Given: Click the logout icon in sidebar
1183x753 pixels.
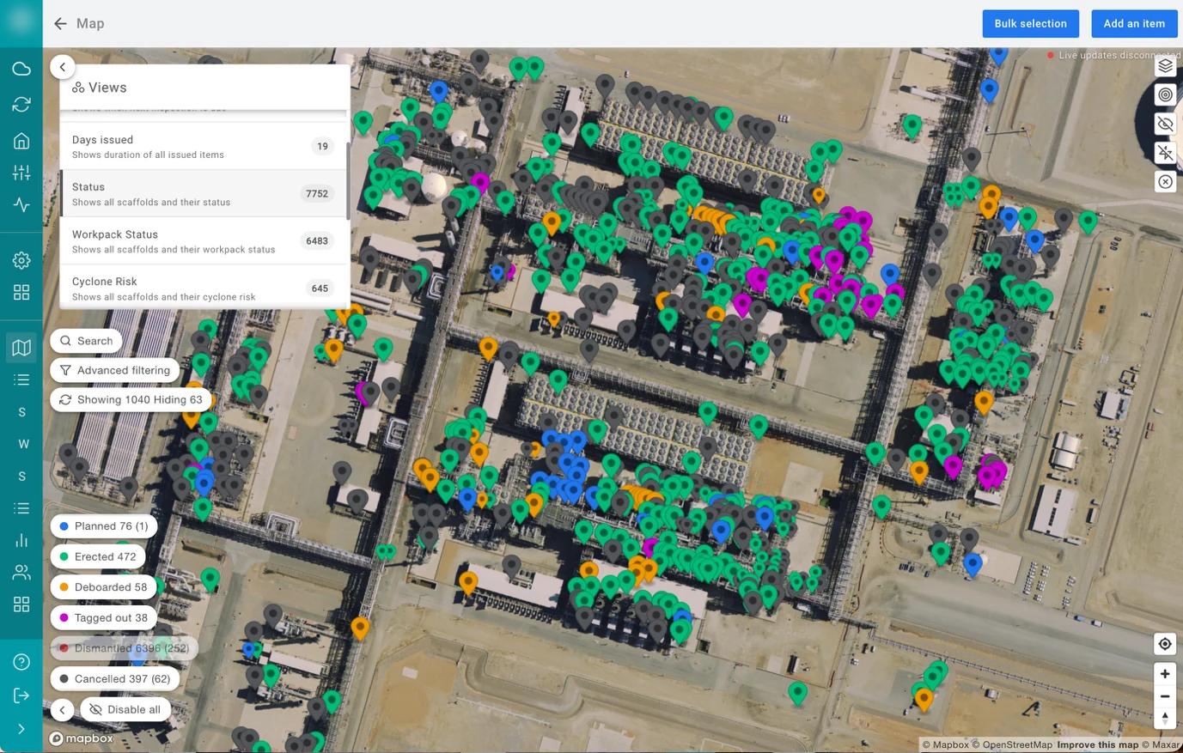Looking at the screenshot, I should (x=21, y=695).
